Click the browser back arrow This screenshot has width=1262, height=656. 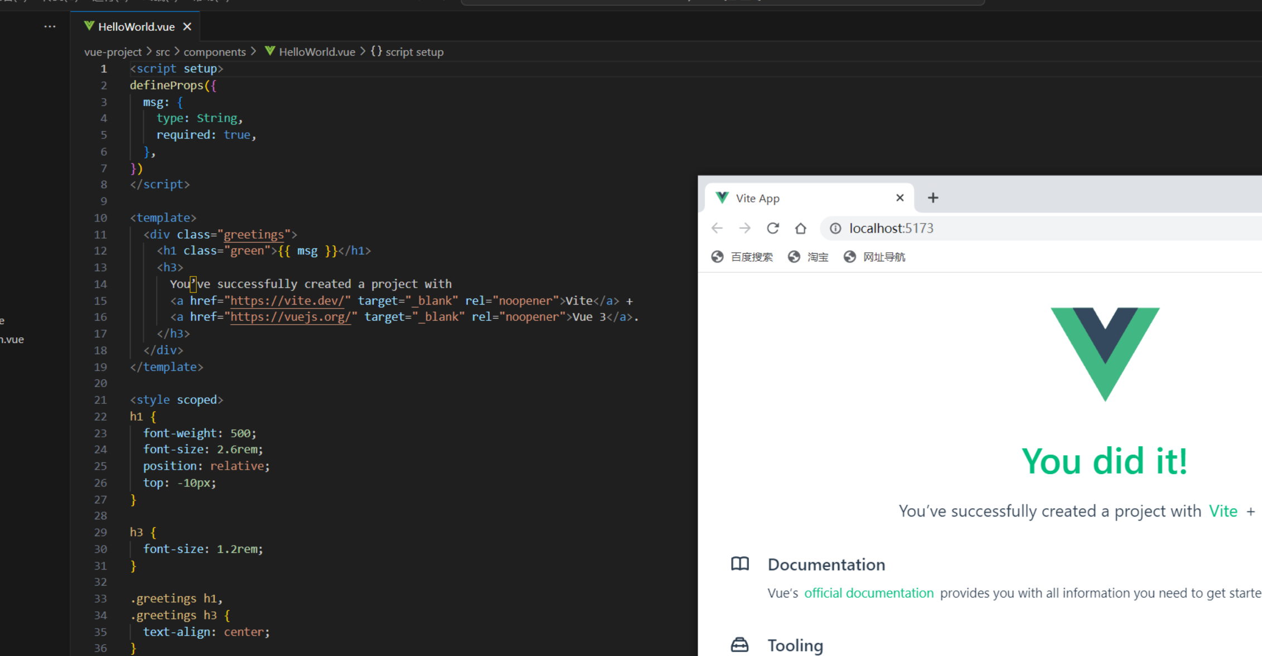click(x=717, y=228)
